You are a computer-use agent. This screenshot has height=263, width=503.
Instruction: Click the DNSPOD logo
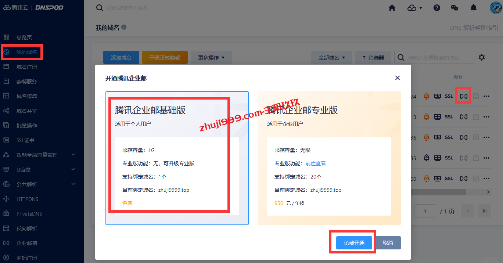click(49, 8)
